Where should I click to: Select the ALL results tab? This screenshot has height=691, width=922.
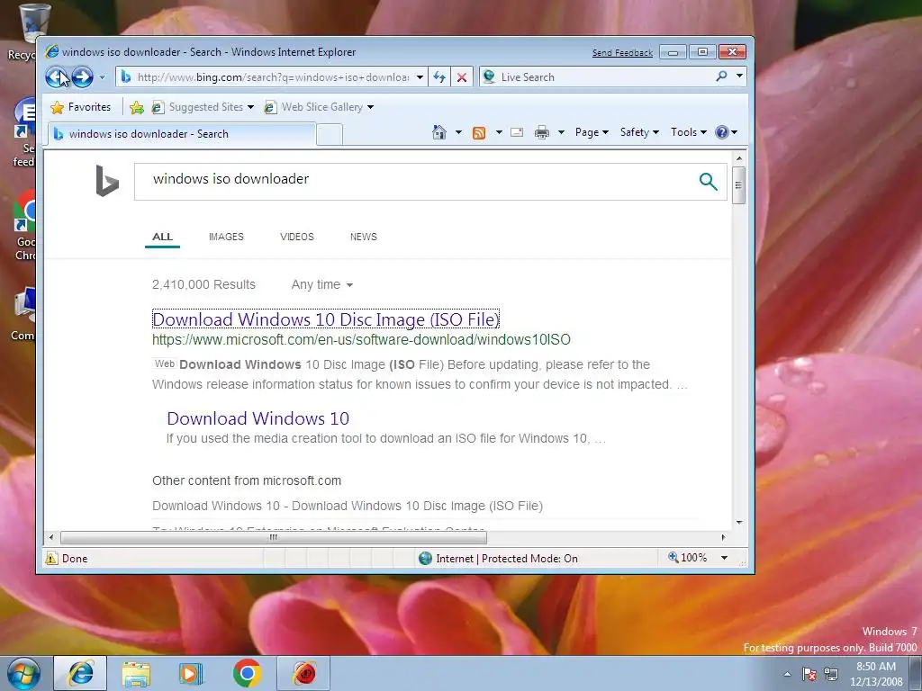point(162,237)
